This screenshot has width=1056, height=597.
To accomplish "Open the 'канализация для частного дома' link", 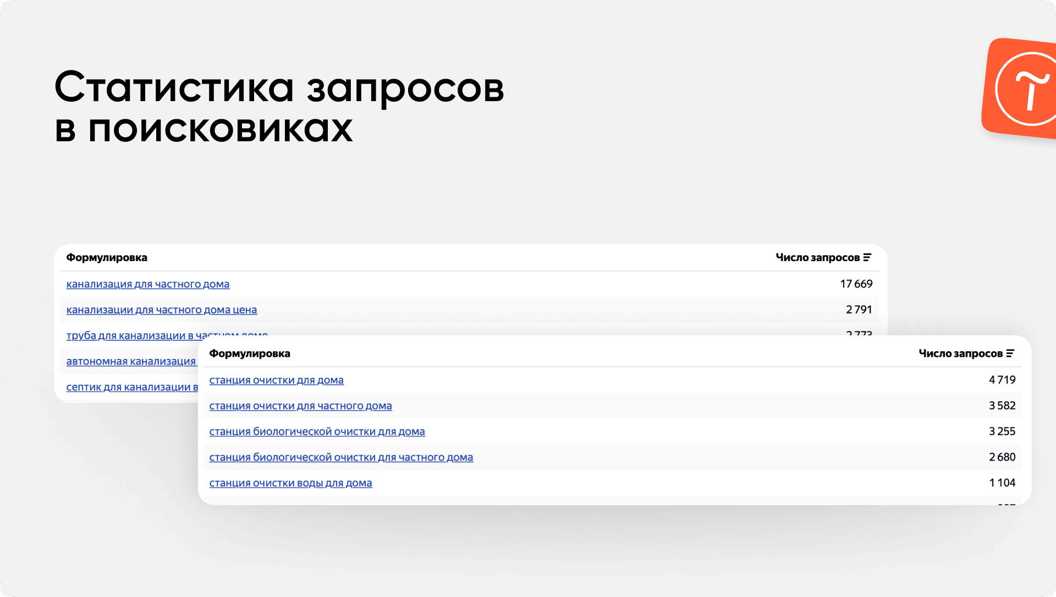I will (148, 284).
